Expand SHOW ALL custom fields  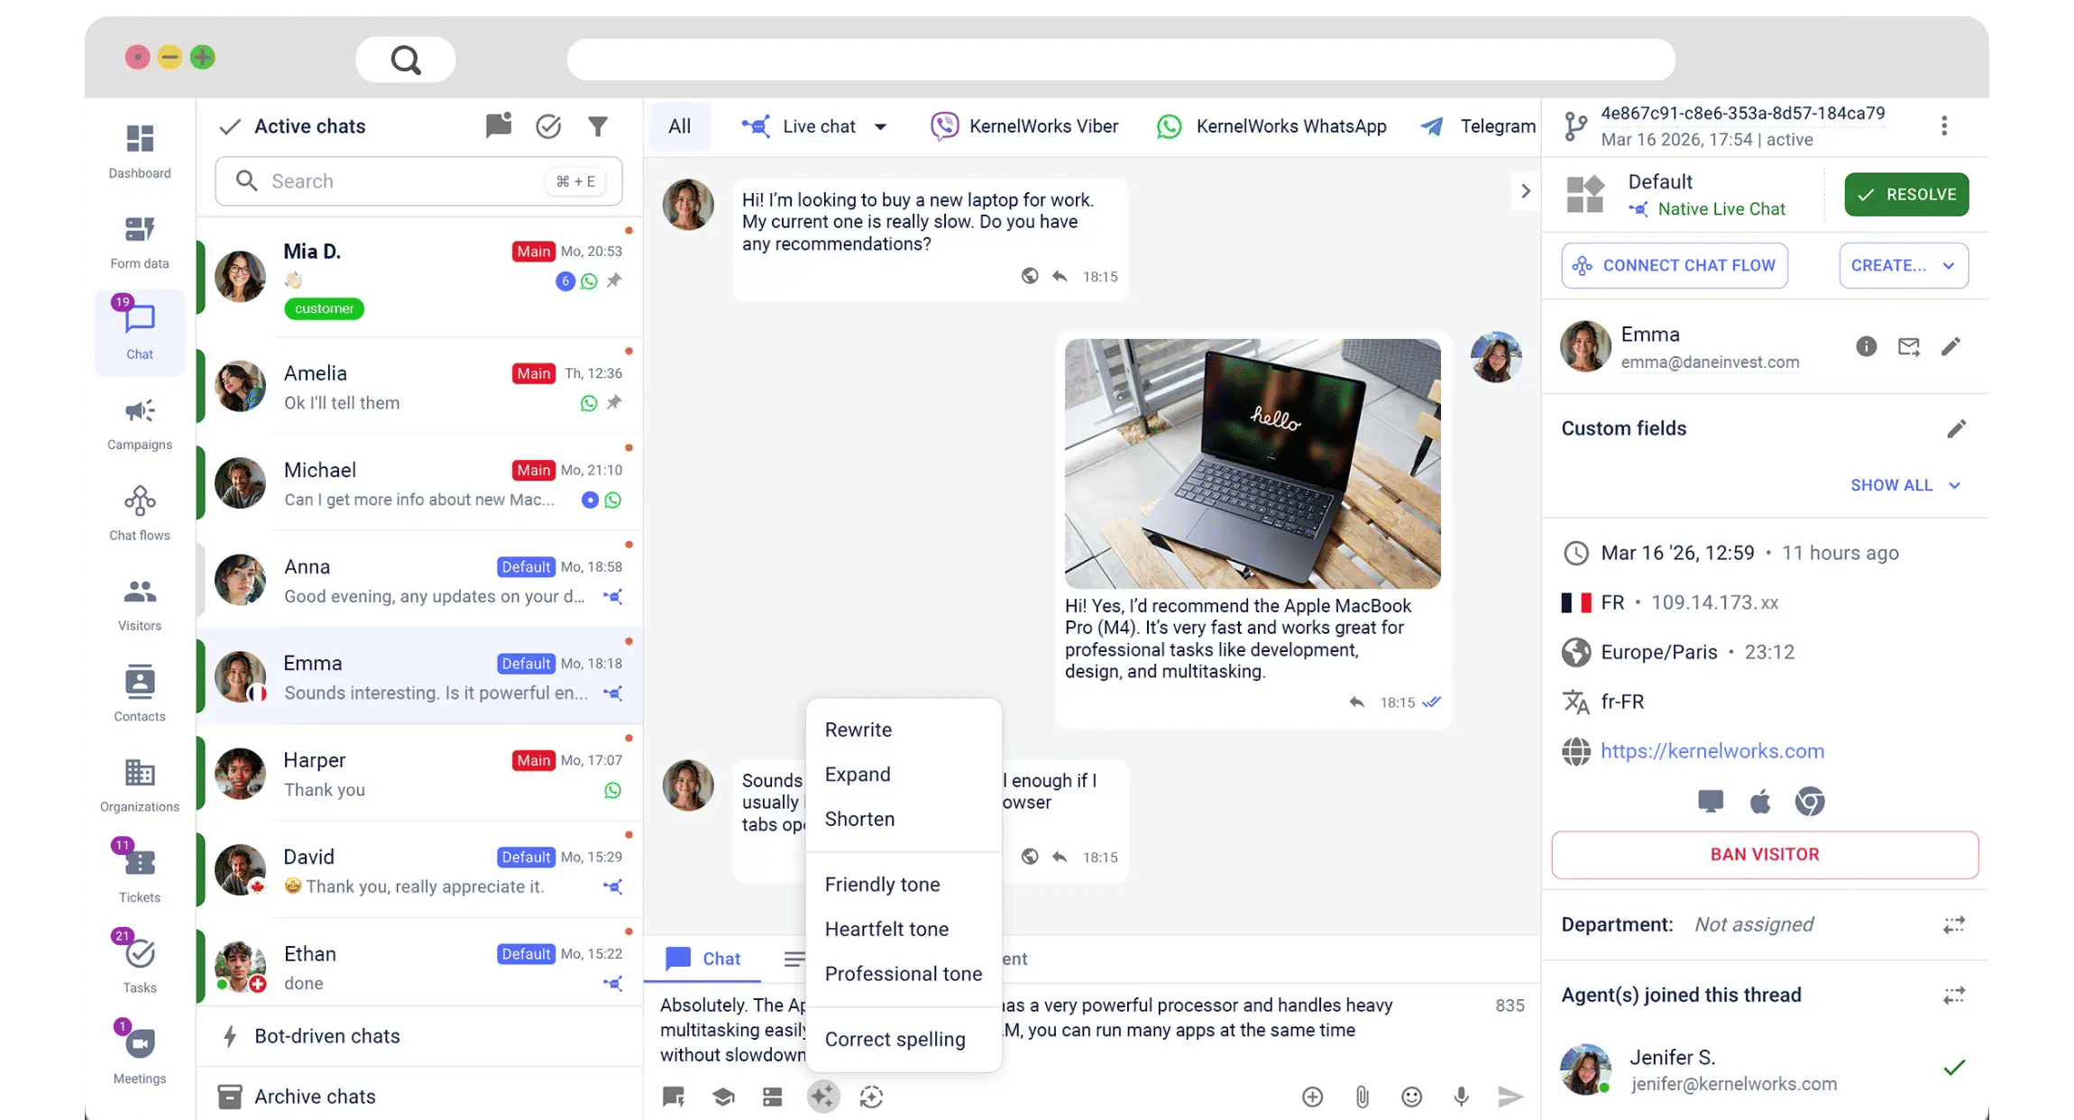click(1905, 485)
